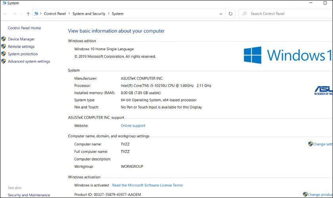Click the search magnifier icon

245,13
